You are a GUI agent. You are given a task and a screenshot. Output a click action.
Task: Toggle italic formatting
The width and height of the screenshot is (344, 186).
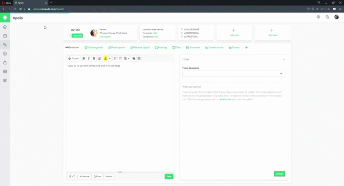(88, 58)
